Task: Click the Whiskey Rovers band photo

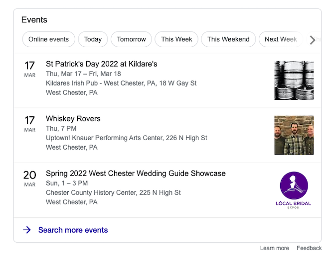Action: pos(294,135)
